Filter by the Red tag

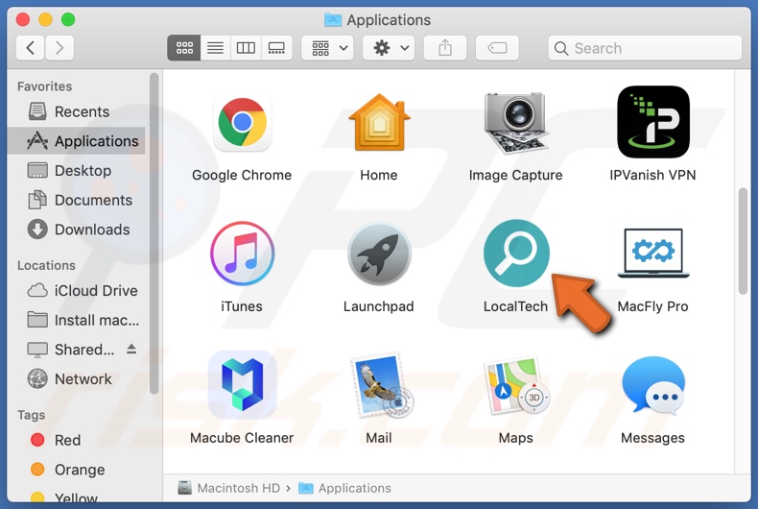tap(78, 440)
